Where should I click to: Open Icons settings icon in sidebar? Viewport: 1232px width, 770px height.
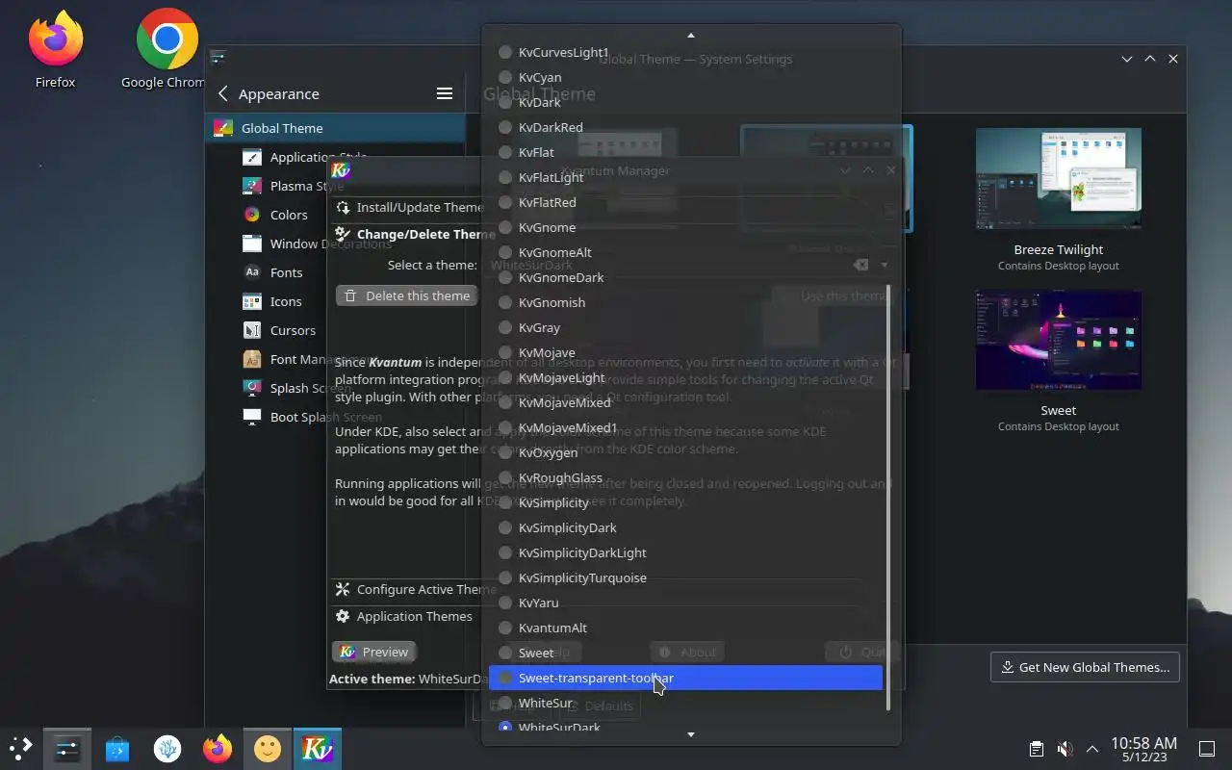tap(252, 301)
